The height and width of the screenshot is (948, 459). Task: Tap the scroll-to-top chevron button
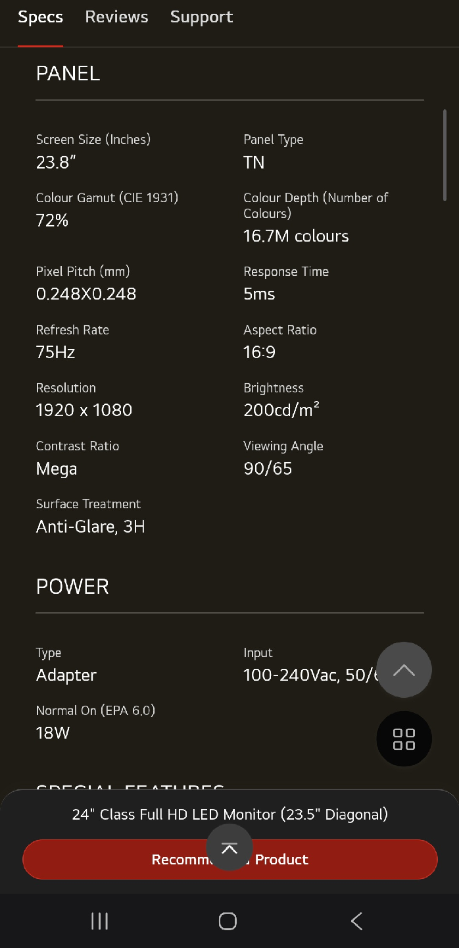(404, 670)
